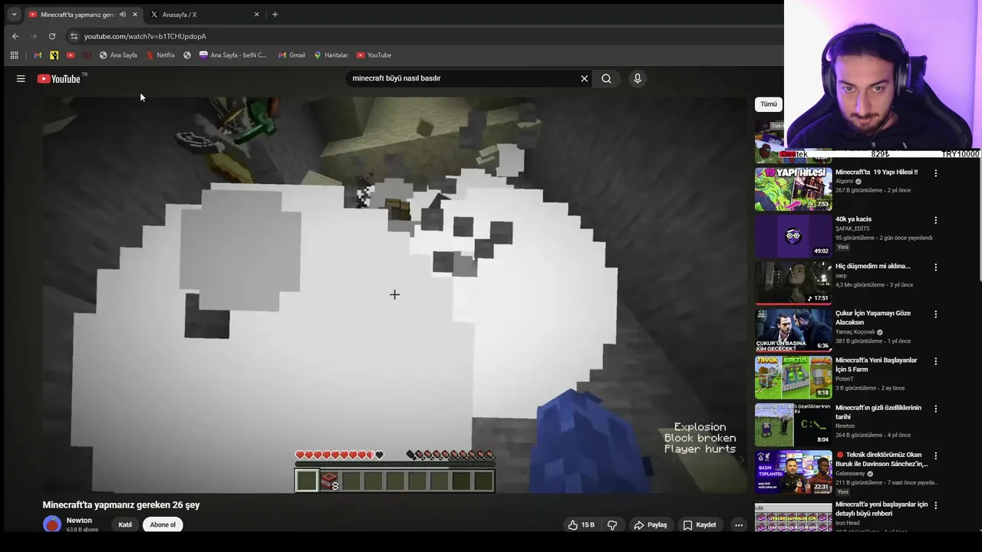
Task: Open options for Hiç düşmedim mi aklına video
Action: [x=935, y=267]
